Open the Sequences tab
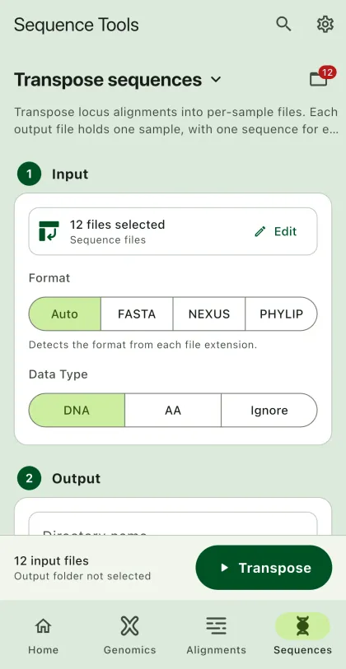This screenshot has height=669, width=346. [302, 634]
